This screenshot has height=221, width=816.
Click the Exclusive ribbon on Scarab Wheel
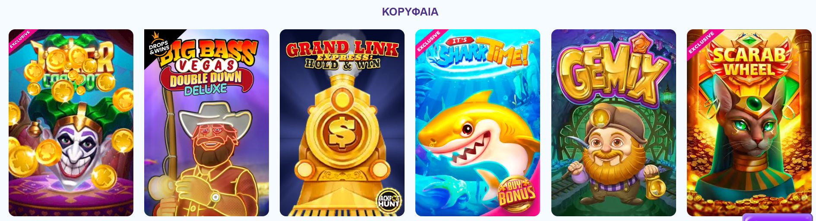pyautogui.click(x=700, y=42)
